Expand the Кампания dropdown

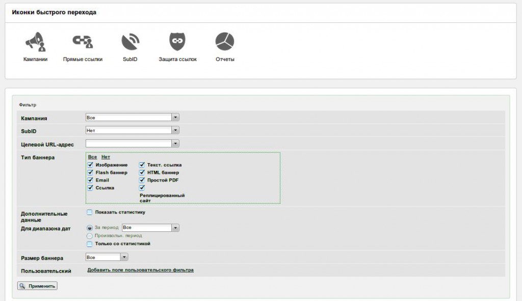pyautogui.click(x=175, y=117)
